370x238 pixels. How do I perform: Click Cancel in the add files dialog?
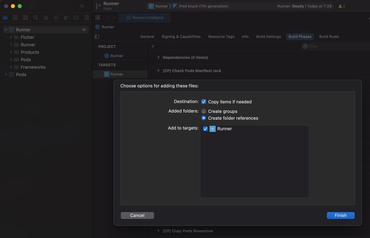coord(137,215)
